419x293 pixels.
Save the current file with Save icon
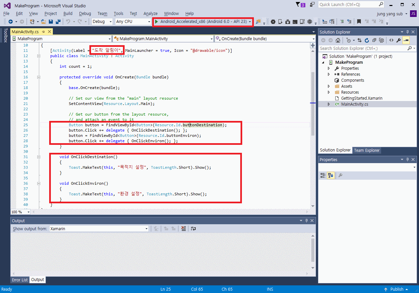[x=51, y=22]
